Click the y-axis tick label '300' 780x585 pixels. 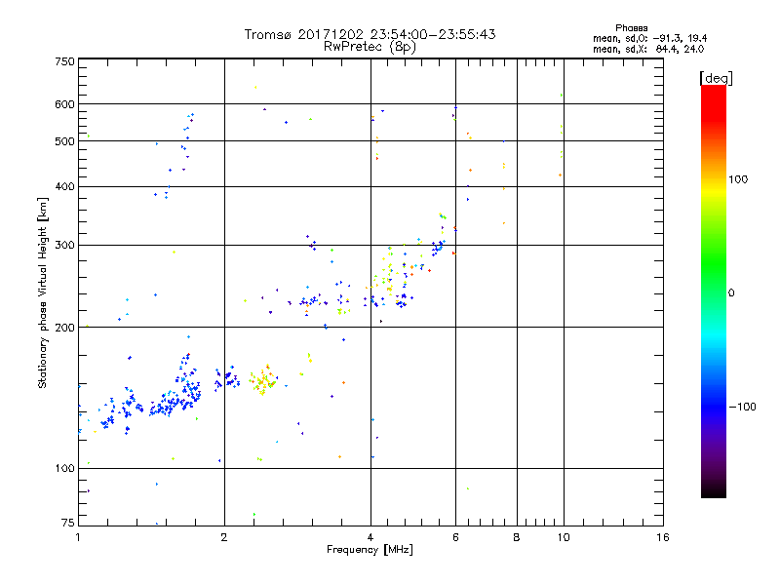[x=64, y=246]
